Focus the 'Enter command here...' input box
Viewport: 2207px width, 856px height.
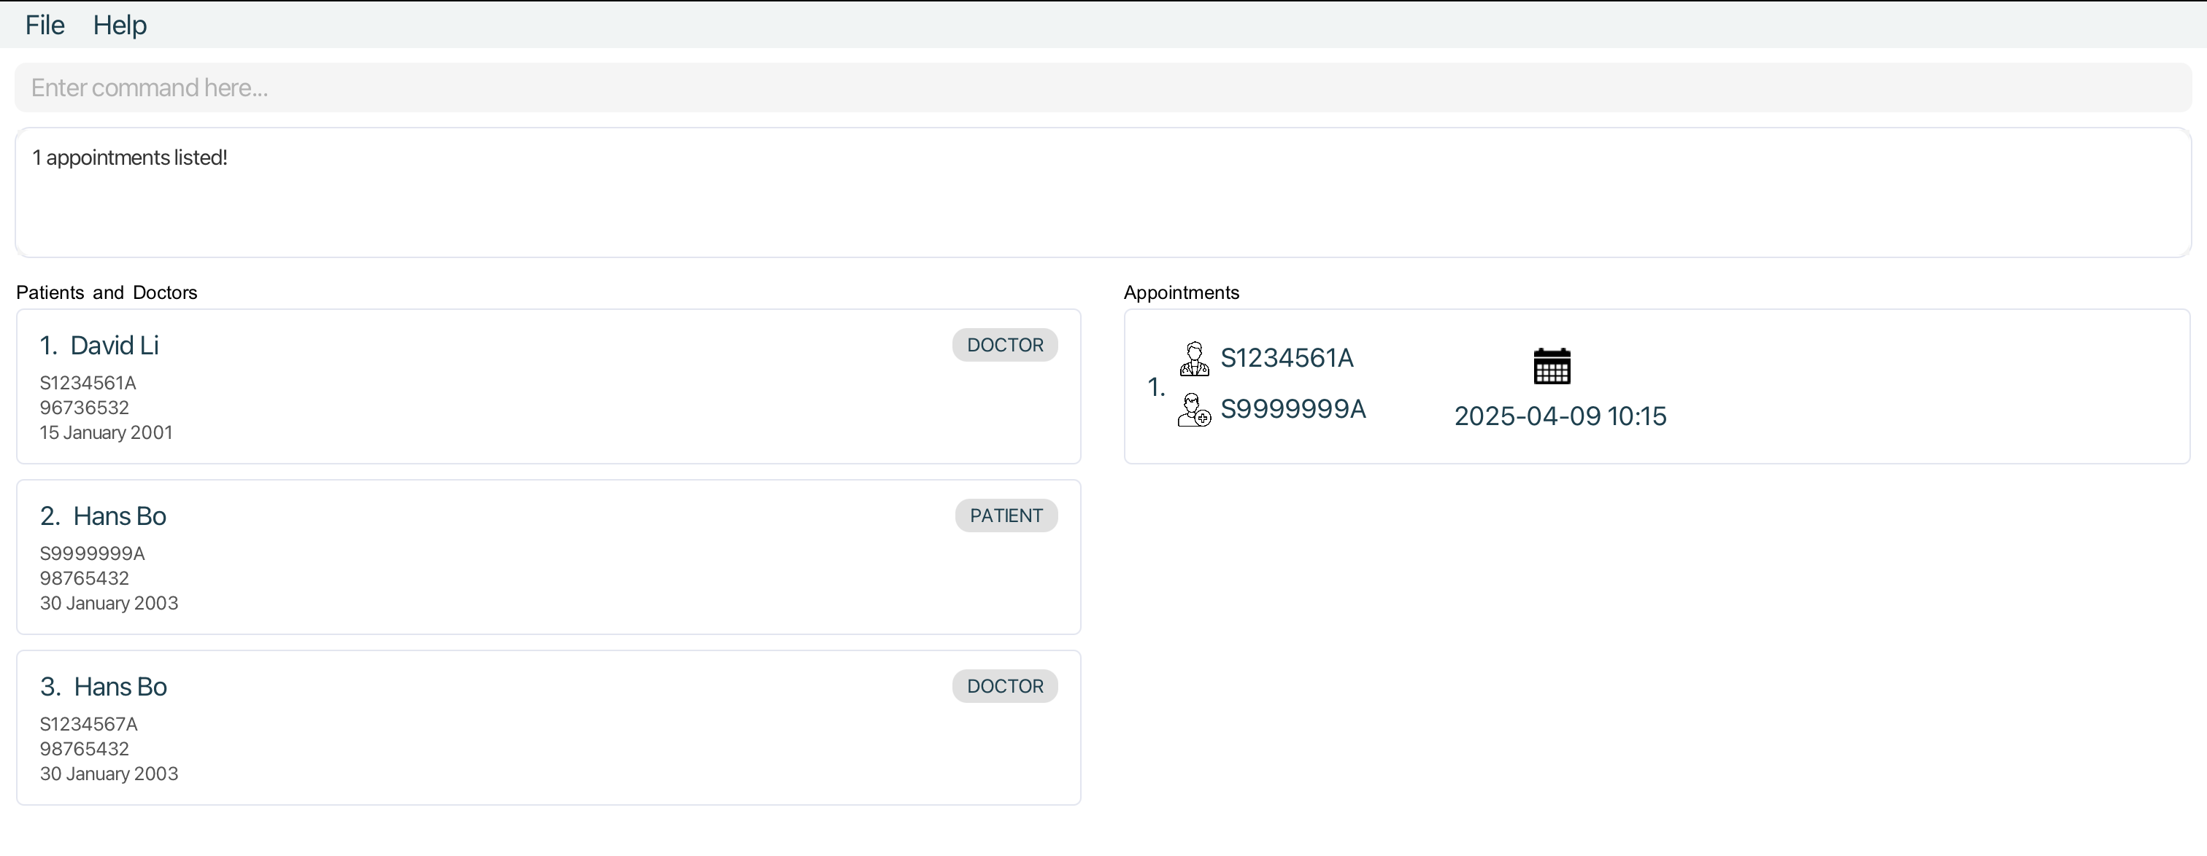tap(1103, 87)
